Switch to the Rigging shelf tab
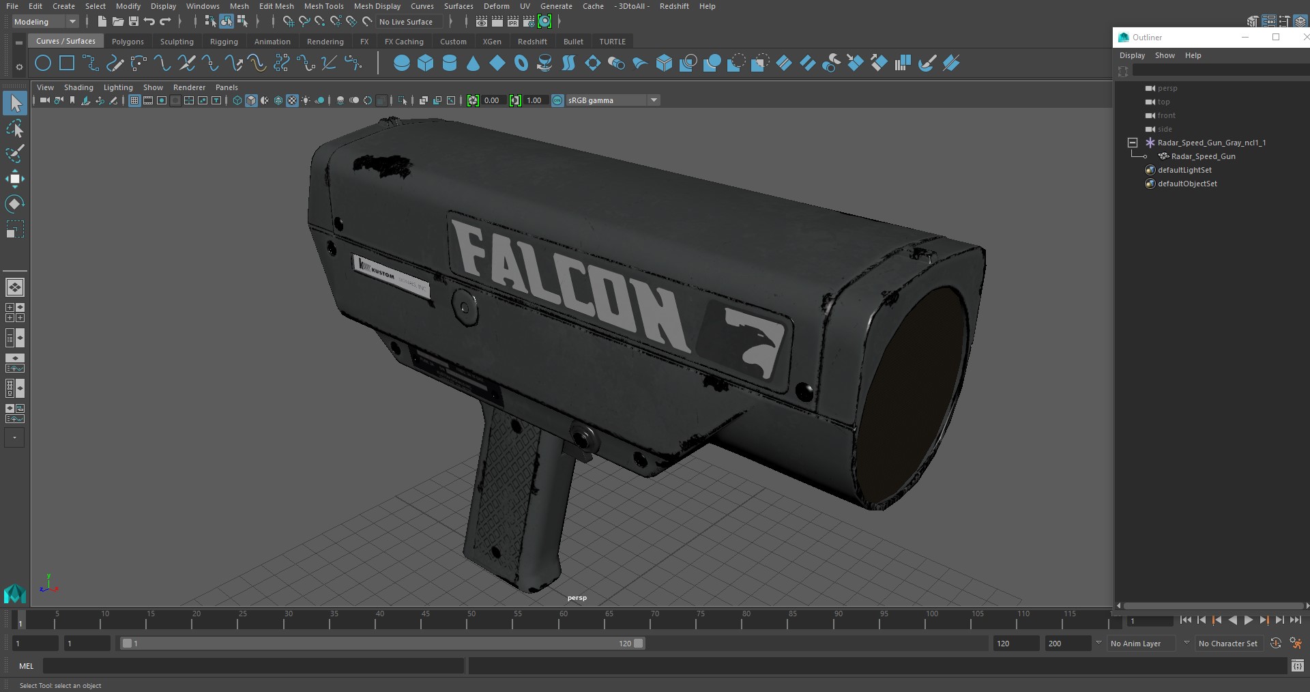The image size is (1310, 692). [x=224, y=42]
